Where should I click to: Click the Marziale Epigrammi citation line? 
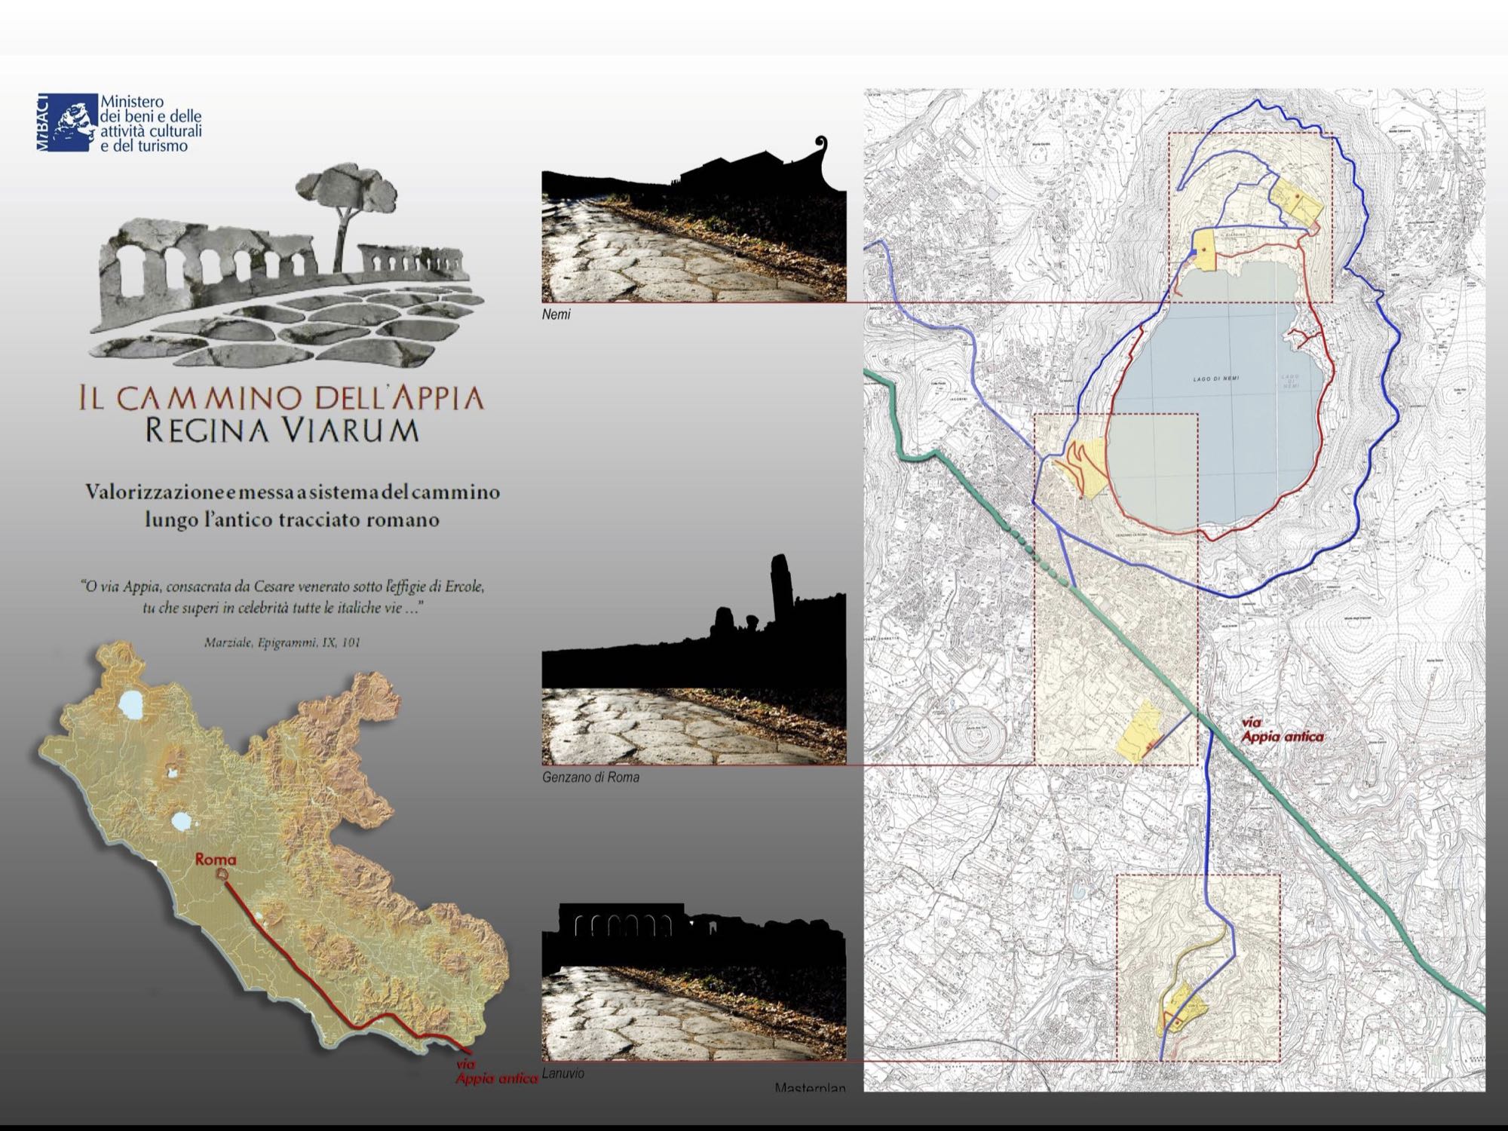(x=282, y=643)
